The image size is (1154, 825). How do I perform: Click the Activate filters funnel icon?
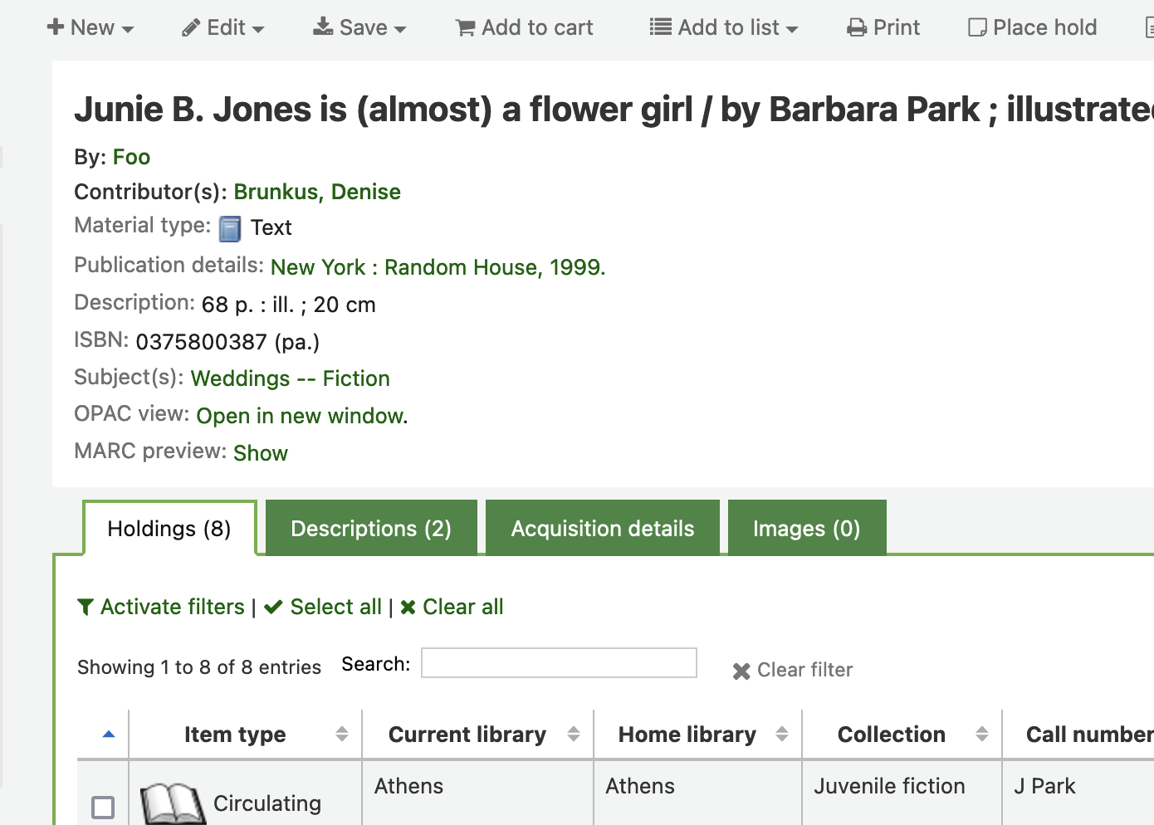click(85, 608)
